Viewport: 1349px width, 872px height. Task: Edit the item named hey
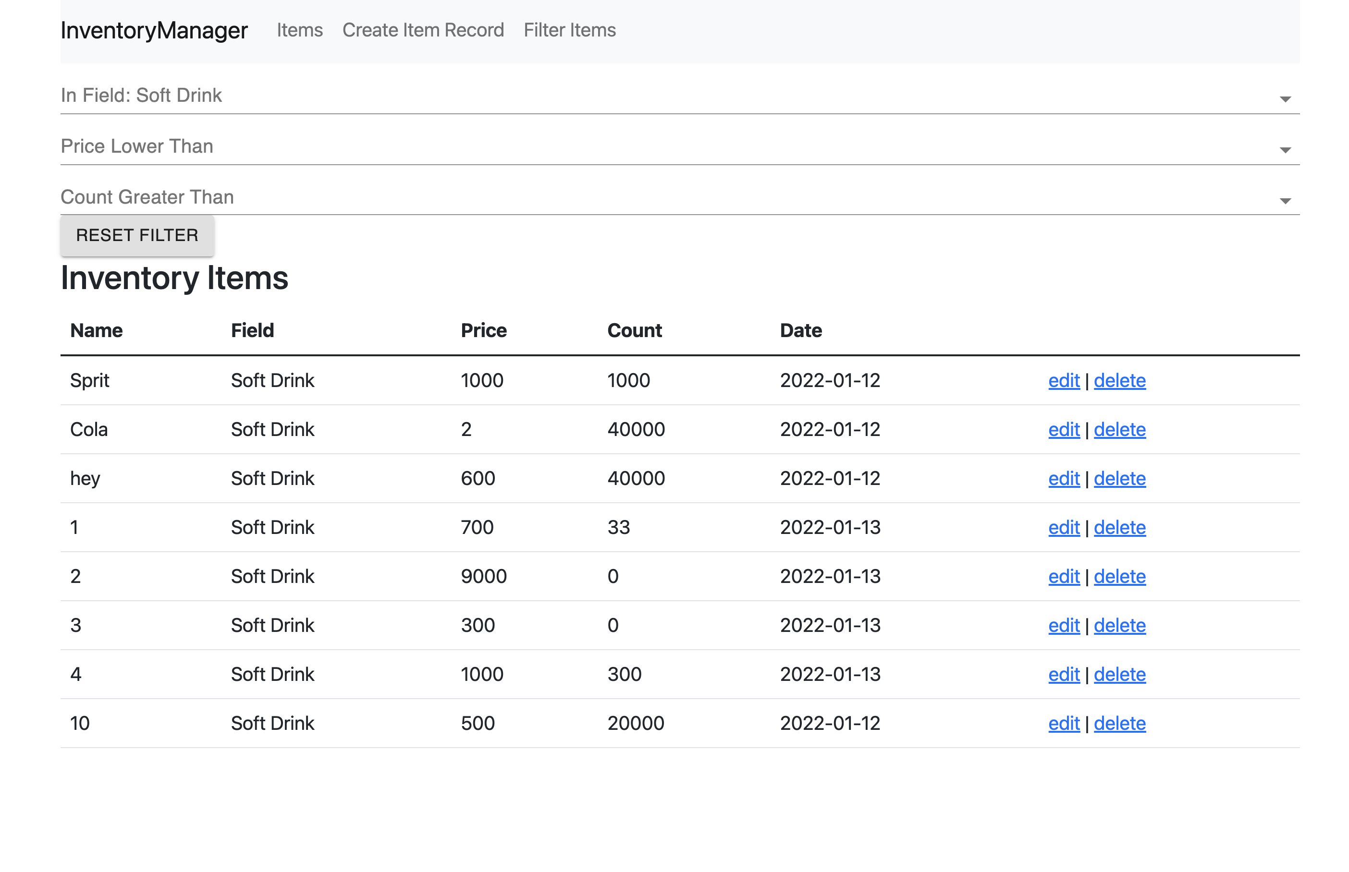(1064, 478)
